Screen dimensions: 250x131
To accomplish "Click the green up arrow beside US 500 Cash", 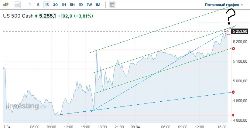I will coord(36,16).
